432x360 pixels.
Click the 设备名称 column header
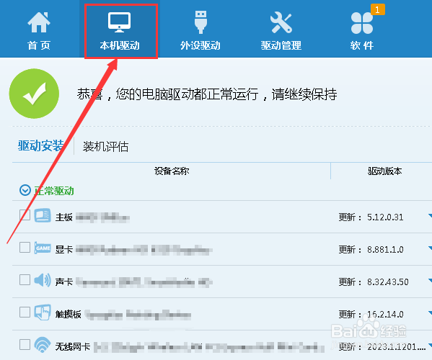point(172,171)
